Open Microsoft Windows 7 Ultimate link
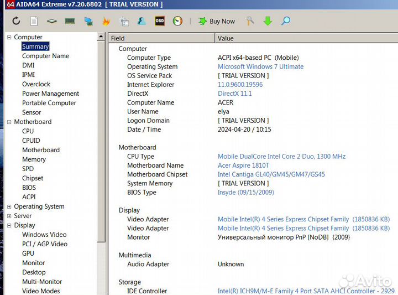 (261, 66)
